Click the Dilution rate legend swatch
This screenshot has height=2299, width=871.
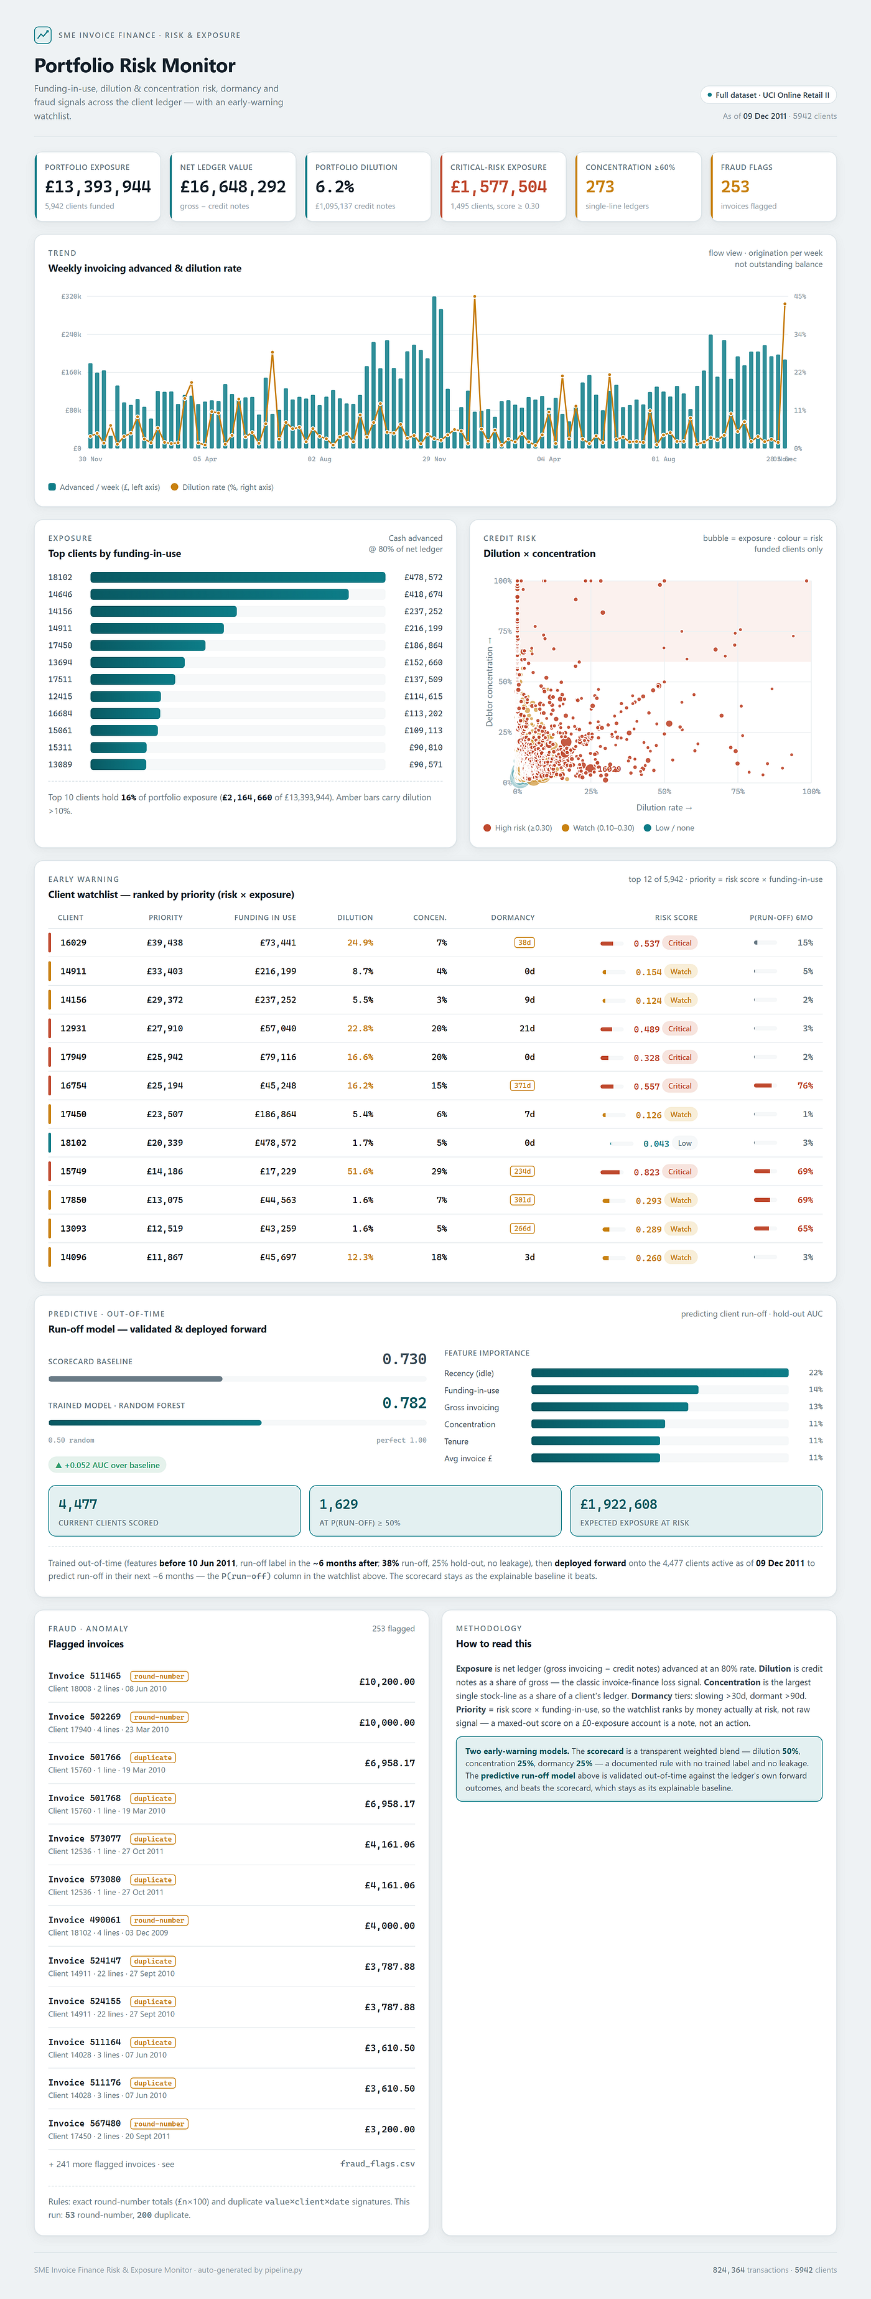tap(175, 487)
